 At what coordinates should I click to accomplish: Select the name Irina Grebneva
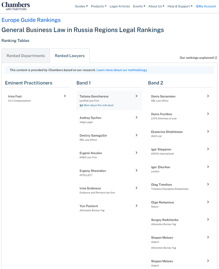[x=90, y=188]
